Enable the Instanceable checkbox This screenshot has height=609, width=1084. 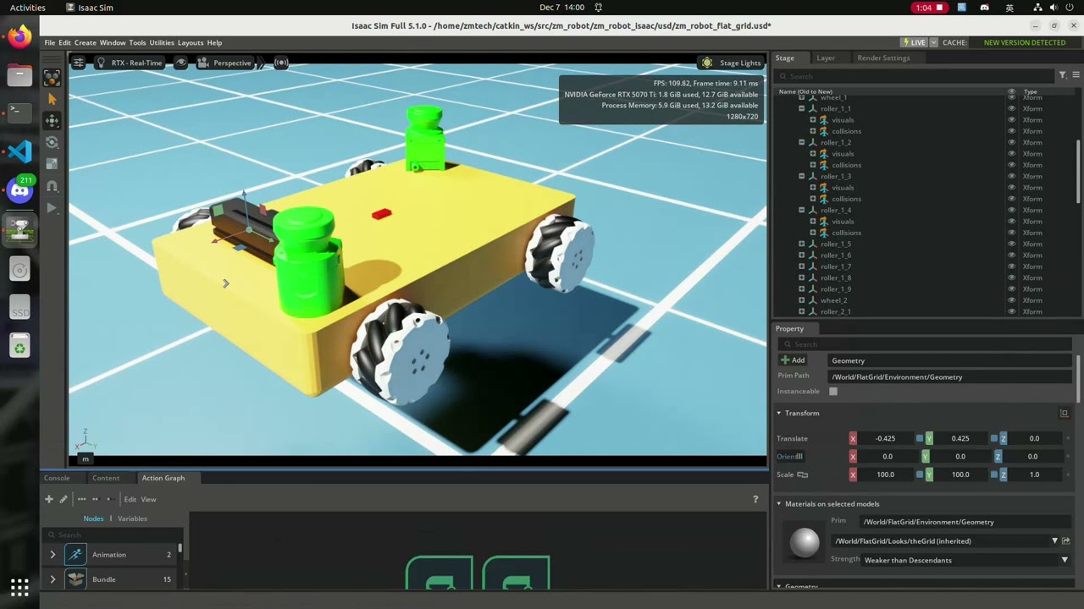[832, 391]
